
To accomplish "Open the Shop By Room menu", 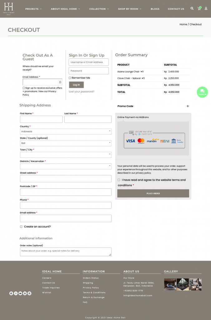I will pyautogui.click(x=129, y=9).
